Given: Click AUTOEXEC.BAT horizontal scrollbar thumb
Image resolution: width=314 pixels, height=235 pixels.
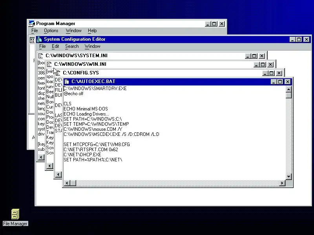Looking at the screenshot, I should click(73, 183).
